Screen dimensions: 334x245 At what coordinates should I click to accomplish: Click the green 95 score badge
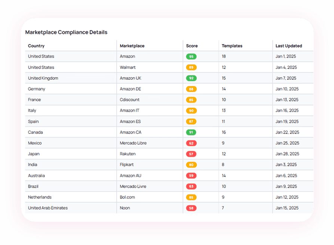pyautogui.click(x=191, y=57)
